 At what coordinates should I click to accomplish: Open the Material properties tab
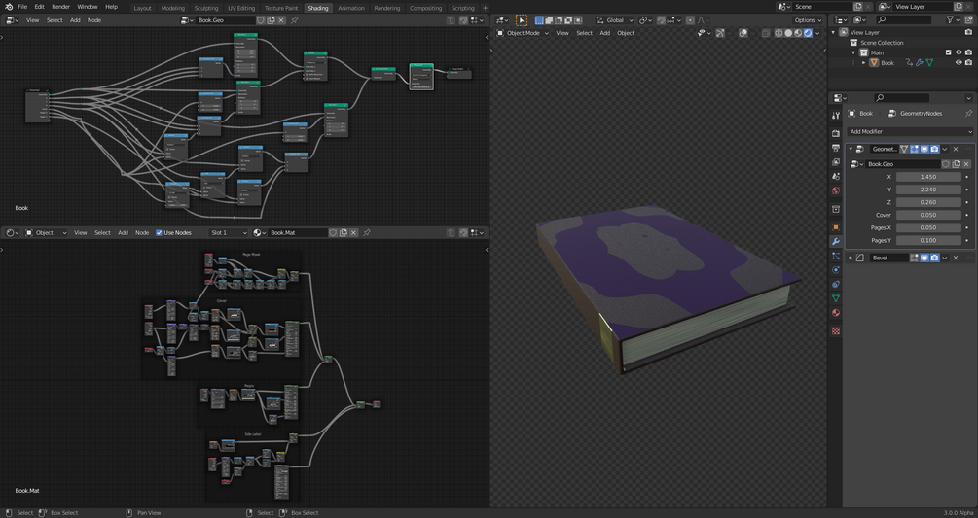point(836,313)
